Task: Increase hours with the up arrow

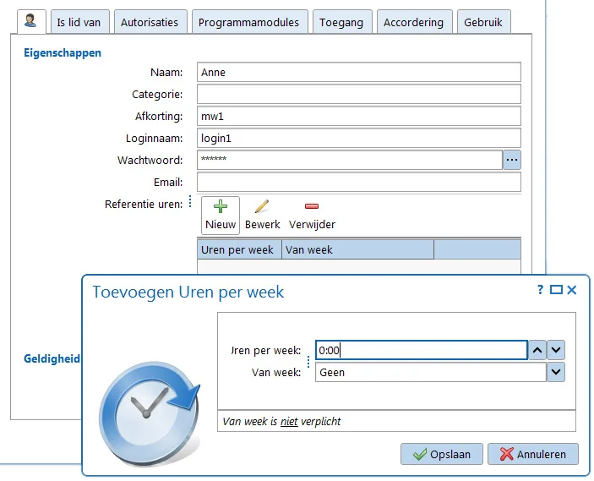Action: click(537, 350)
